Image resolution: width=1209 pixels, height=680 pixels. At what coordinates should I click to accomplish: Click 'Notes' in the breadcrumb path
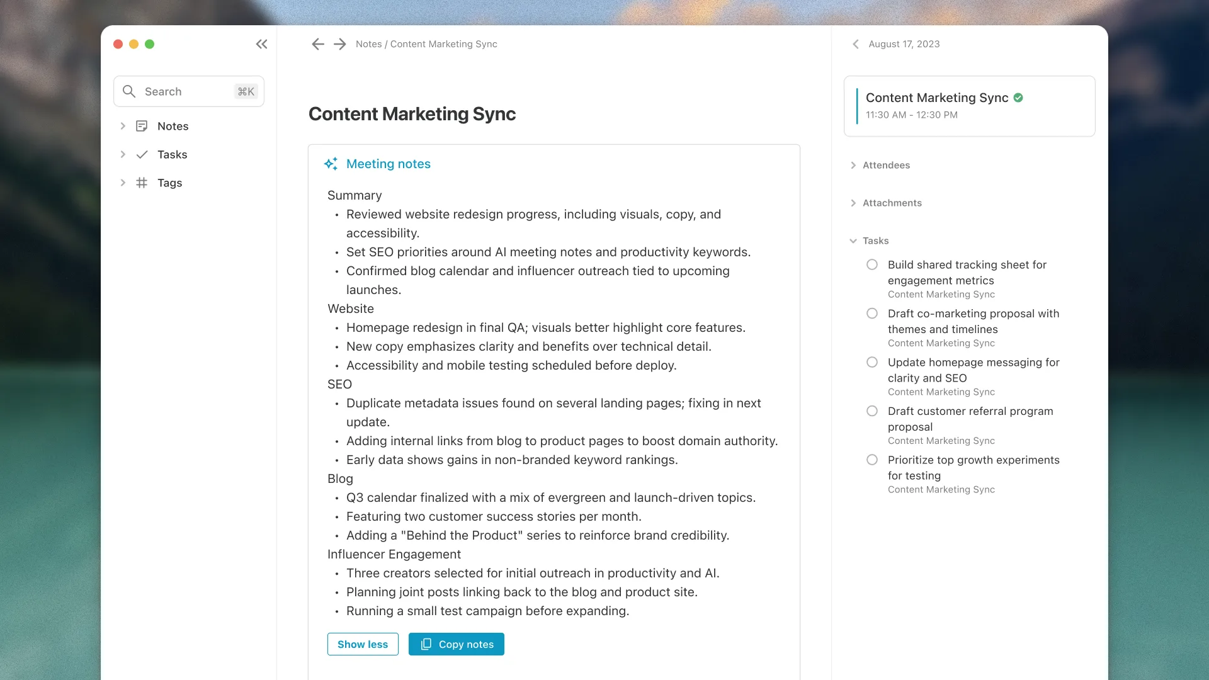pos(368,44)
